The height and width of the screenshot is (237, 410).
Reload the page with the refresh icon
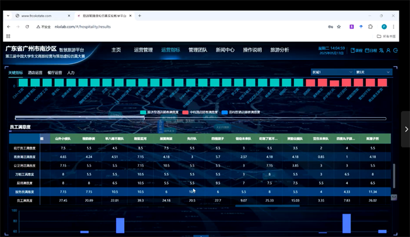coord(27,26)
